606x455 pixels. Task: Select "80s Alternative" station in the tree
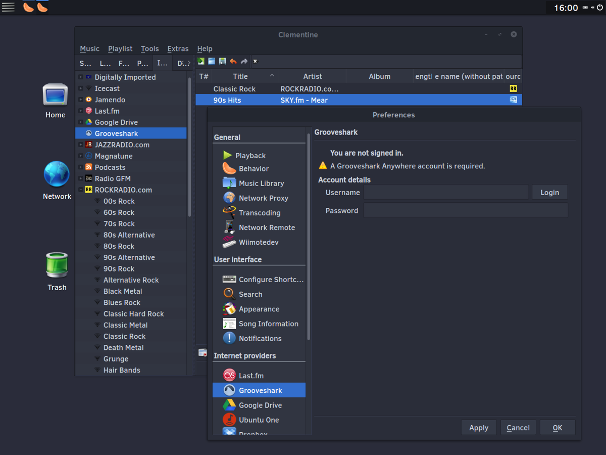(129, 235)
